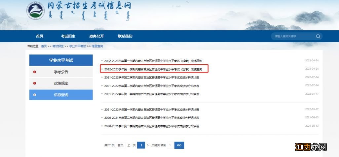Open 2022-2023第一学期 (延考) 成绩查询 link
The width and height of the screenshot is (339, 157).
coord(153,69)
